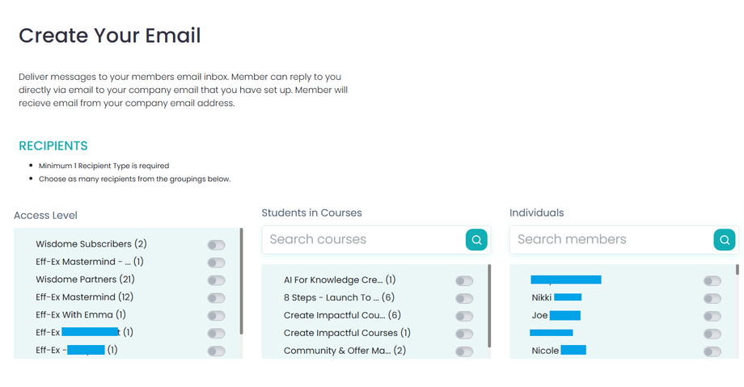This screenshot has height=387, width=744.
Task: Enable Create Impactful Cou... (6) course toggle
Action: pyautogui.click(x=464, y=316)
